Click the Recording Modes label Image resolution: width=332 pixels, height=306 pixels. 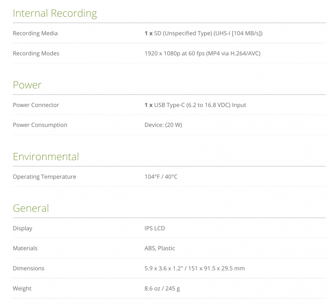tap(36, 53)
